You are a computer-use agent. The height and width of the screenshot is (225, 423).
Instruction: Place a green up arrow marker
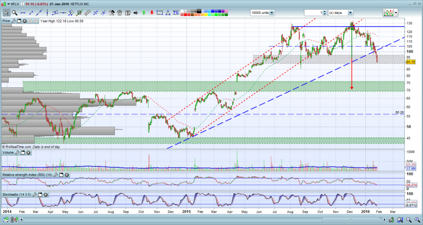click(144, 12)
